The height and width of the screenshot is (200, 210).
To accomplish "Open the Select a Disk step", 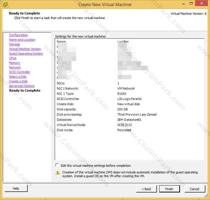I will 18,77.
